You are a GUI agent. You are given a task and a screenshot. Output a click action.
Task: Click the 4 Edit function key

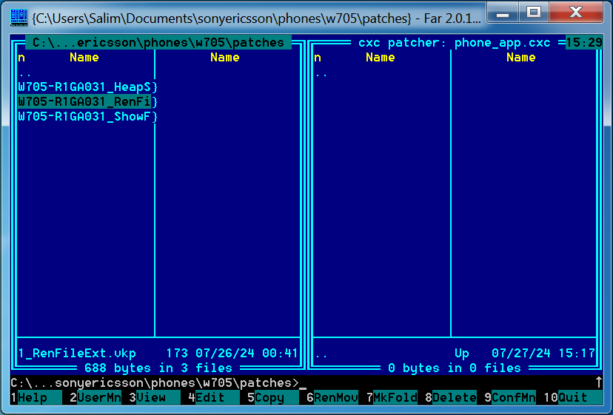(213, 397)
